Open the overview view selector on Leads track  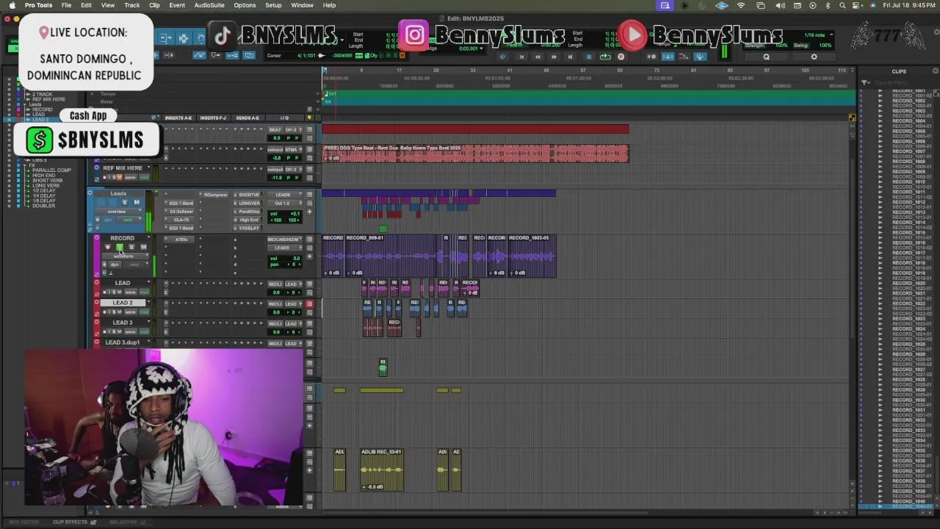pyautogui.click(x=118, y=211)
